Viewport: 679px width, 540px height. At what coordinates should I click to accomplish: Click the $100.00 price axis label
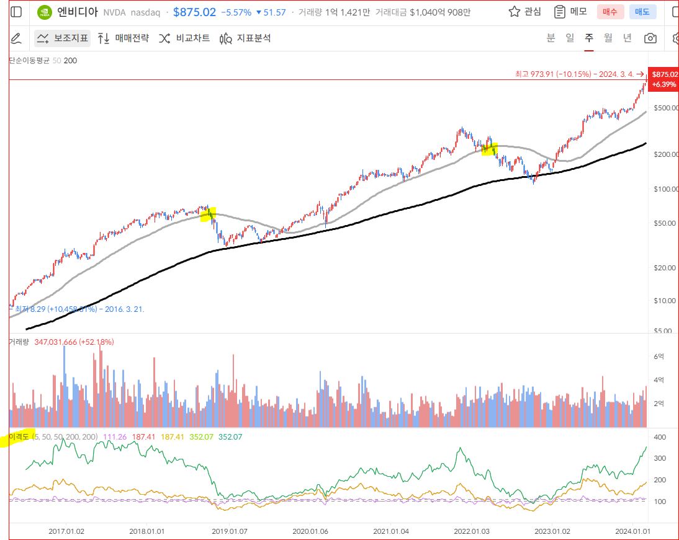(665, 188)
